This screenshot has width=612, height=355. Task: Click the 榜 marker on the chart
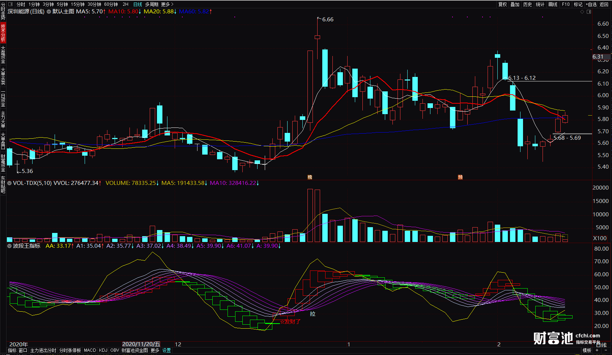(310, 177)
